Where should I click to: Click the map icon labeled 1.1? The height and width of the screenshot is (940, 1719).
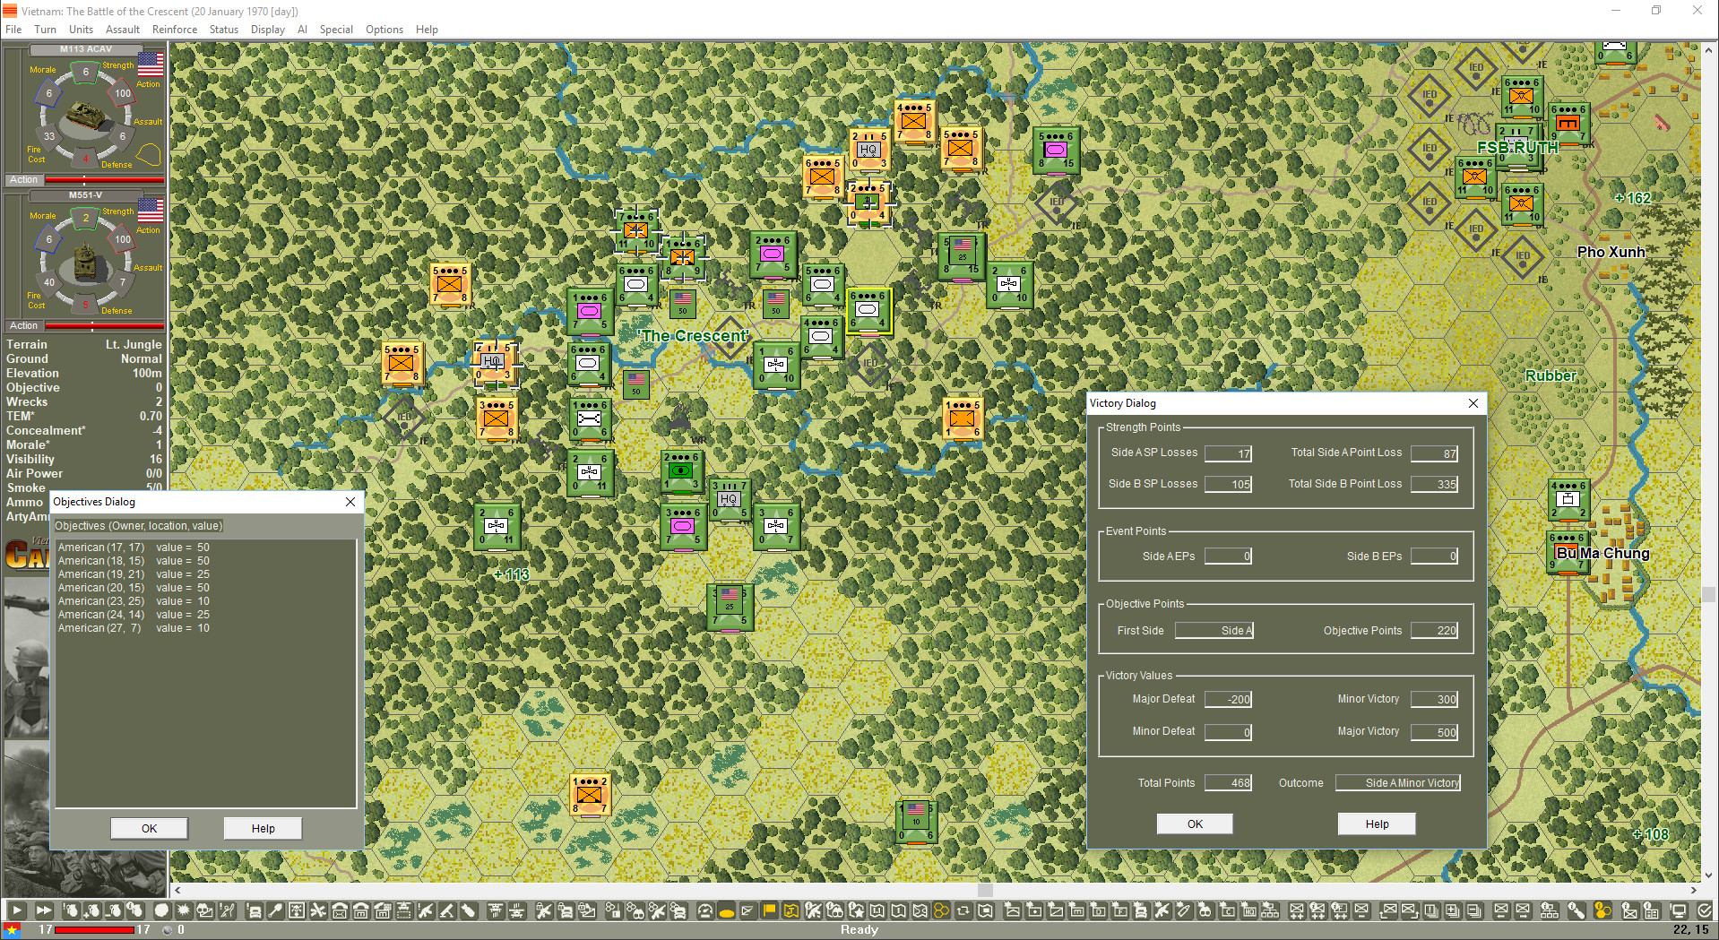pos(877,910)
